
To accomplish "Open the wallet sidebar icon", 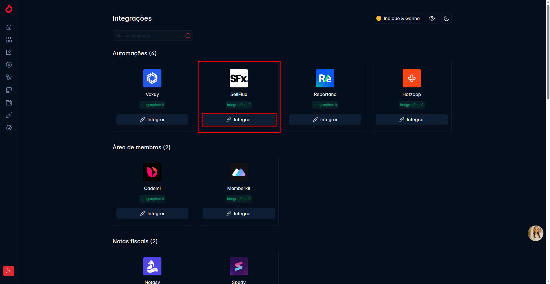I will pos(9,103).
